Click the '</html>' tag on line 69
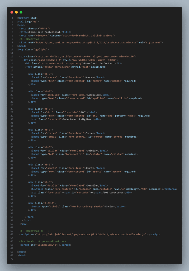Screen dimensions: 189x271 [x=21, y=255]
